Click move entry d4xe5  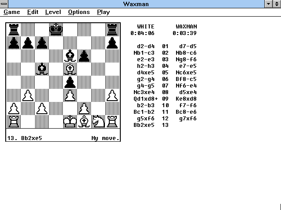[146, 73]
